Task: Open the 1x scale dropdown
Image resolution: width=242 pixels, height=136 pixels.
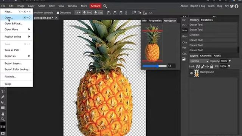Action: coord(78,12)
